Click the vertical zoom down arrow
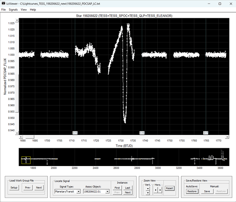Viewport: 236px width, 202px height. click(x=148, y=193)
